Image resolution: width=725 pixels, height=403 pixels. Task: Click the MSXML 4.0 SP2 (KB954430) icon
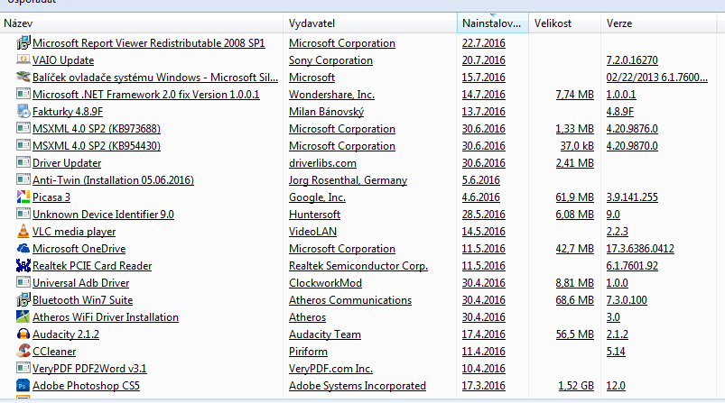(x=23, y=145)
